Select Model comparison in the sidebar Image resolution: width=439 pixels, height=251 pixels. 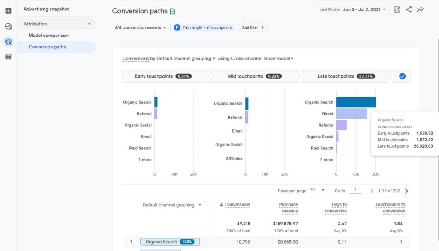48,36
